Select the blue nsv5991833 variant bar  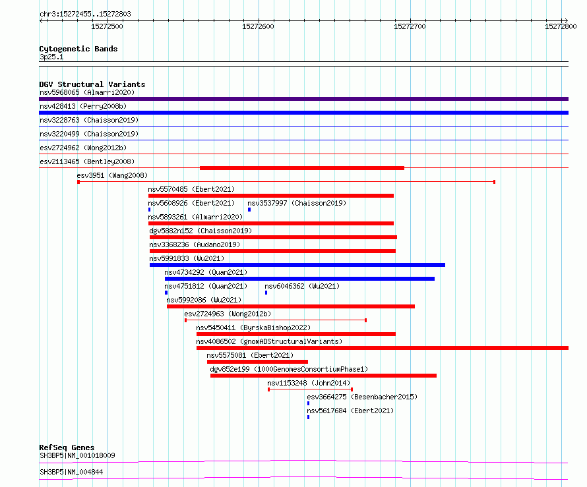tap(297, 265)
